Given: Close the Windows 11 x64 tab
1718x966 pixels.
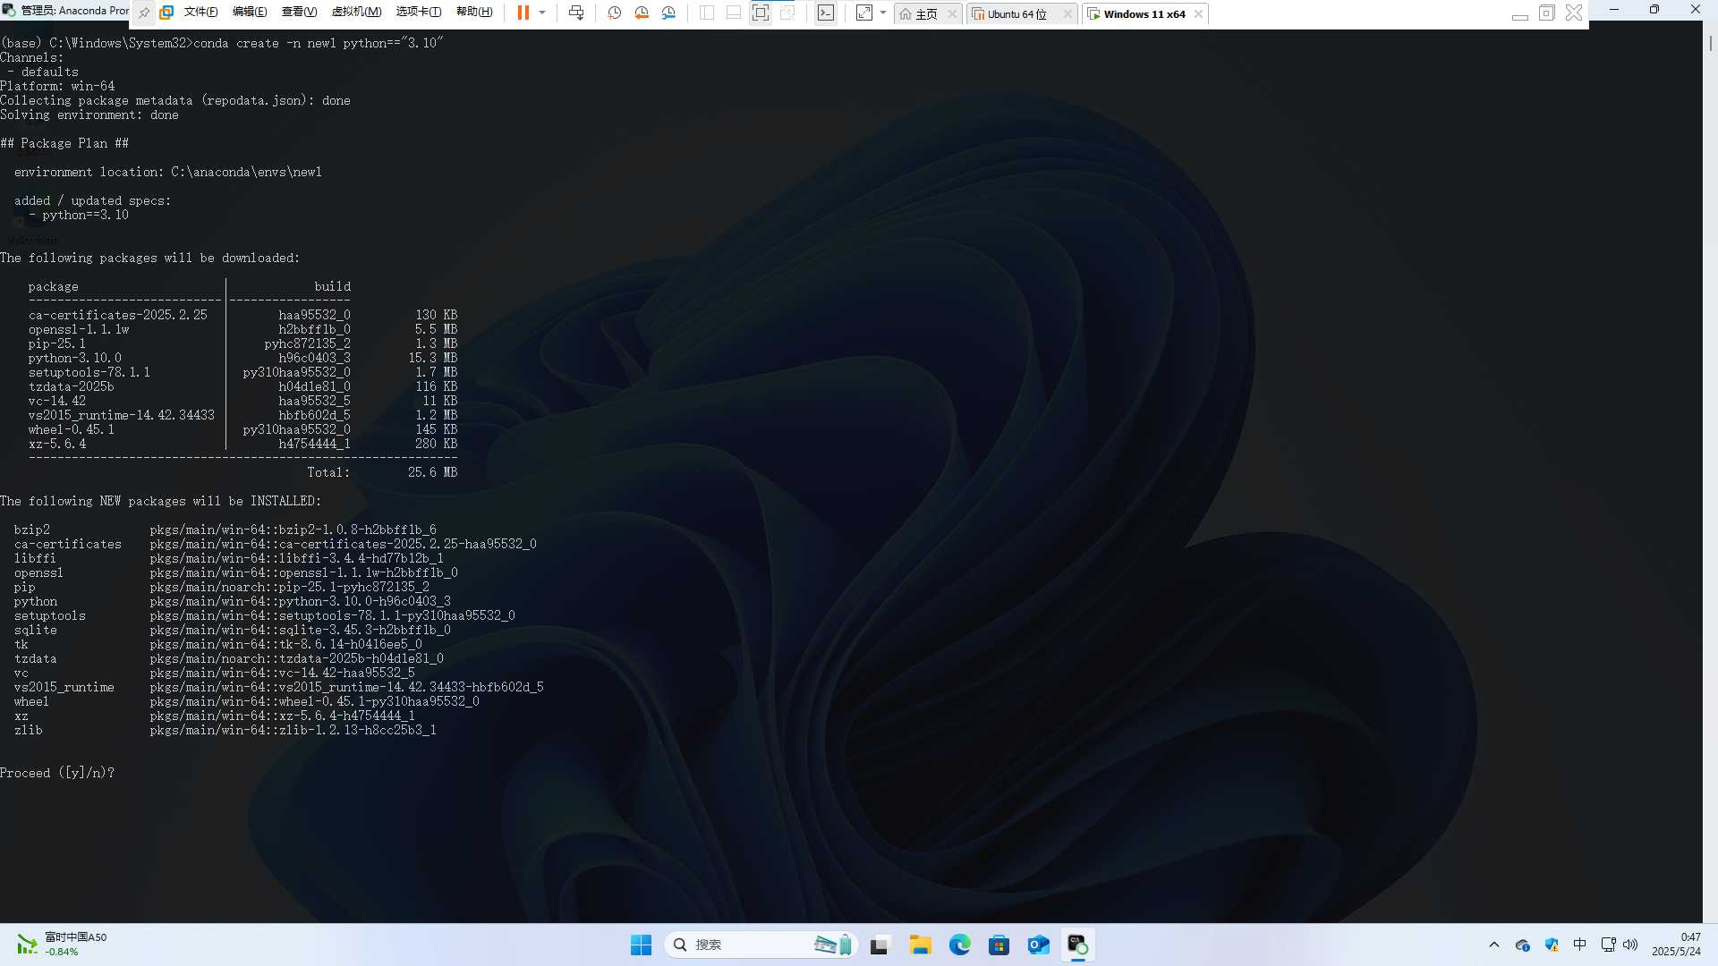Looking at the screenshot, I should click(1198, 13).
